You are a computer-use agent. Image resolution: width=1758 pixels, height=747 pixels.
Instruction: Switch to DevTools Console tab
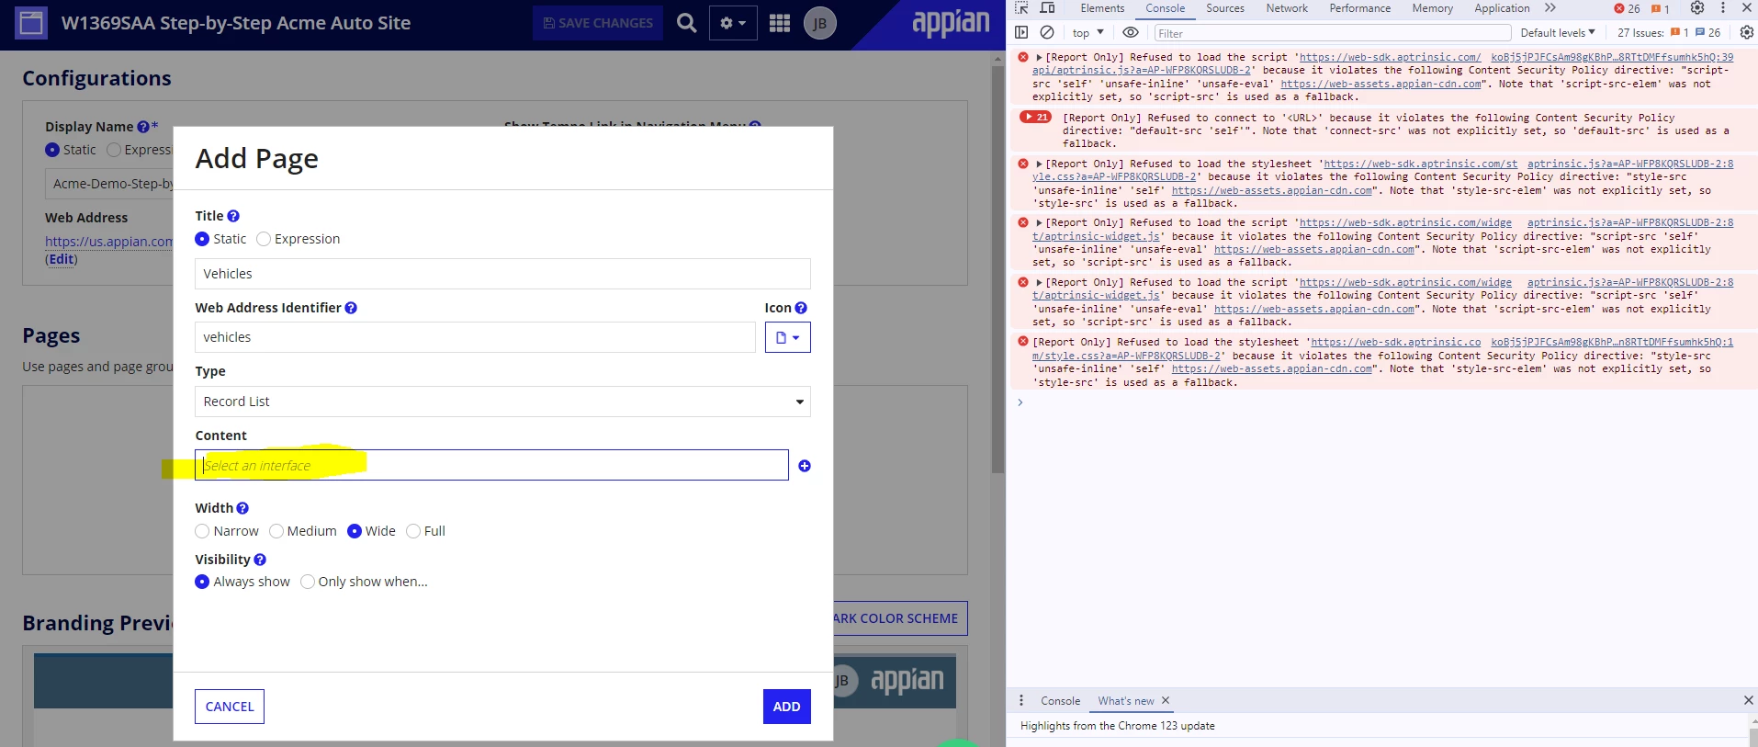point(1166,8)
